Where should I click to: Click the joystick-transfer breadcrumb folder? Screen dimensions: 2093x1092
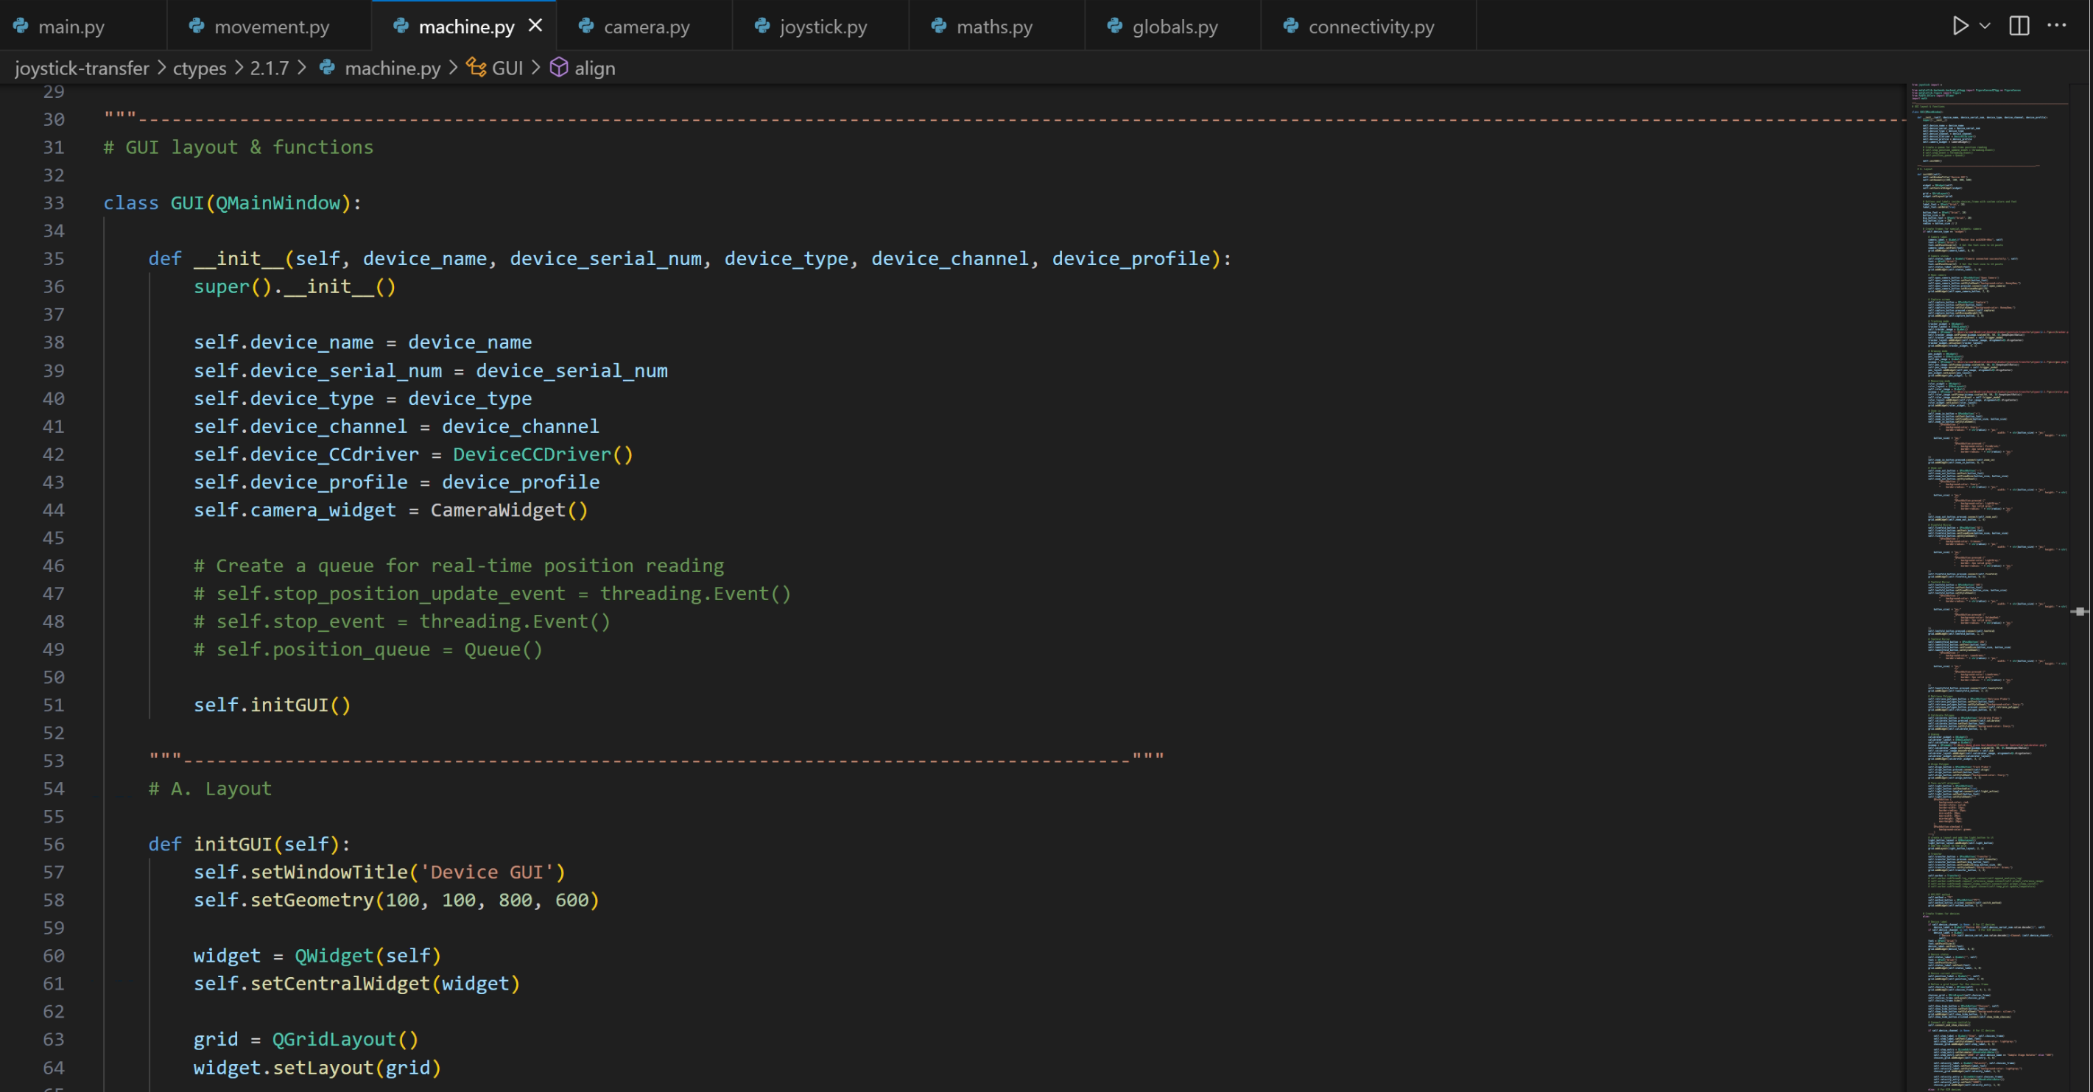click(x=82, y=68)
